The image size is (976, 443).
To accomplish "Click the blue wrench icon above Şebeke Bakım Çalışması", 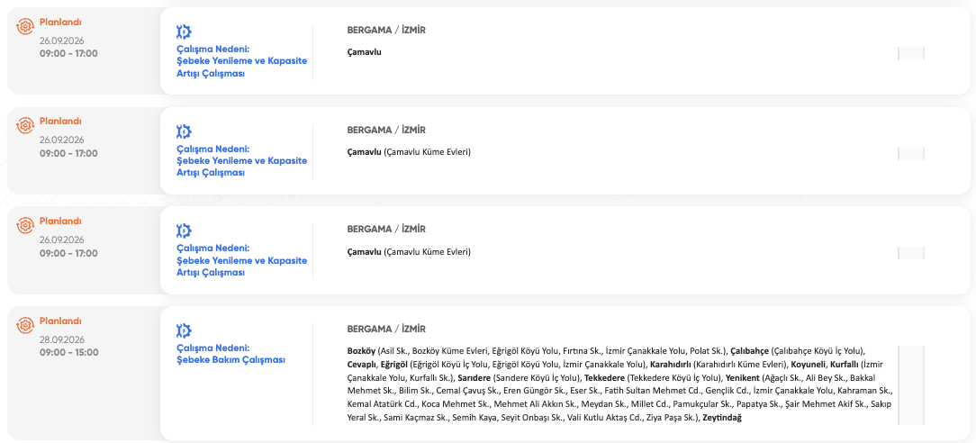I will point(185,330).
